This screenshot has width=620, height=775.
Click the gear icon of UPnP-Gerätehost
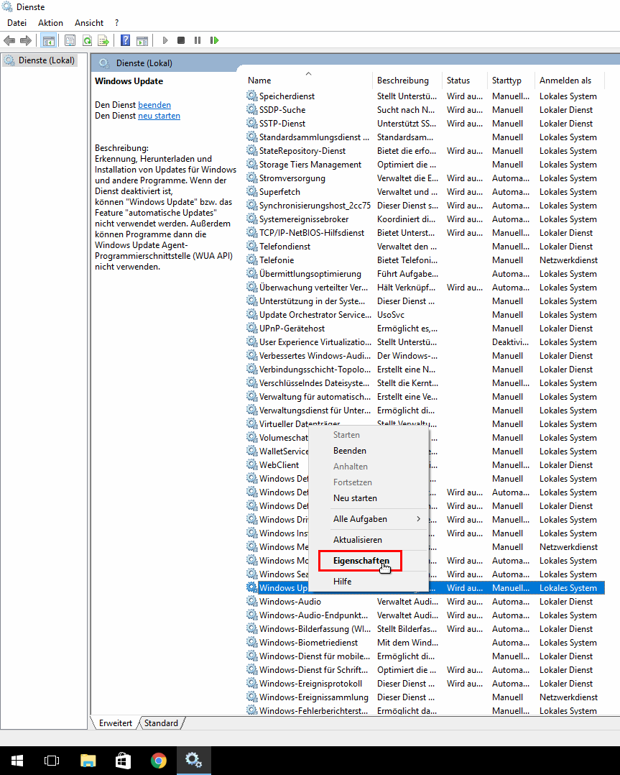(x=252, y=328)
